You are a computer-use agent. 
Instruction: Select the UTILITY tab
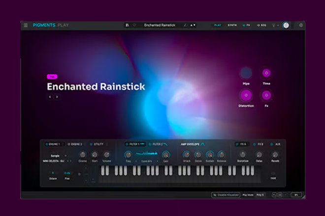pyautogui.click(x=98, y=144)
